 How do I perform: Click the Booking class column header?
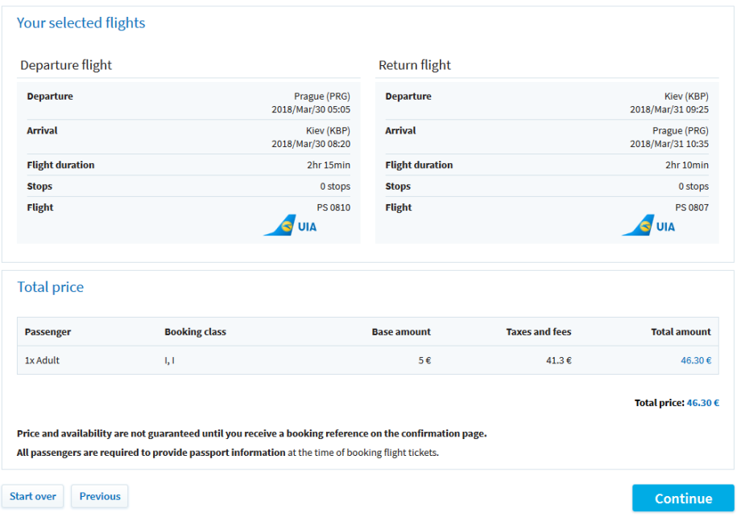(x=195, y=331)
